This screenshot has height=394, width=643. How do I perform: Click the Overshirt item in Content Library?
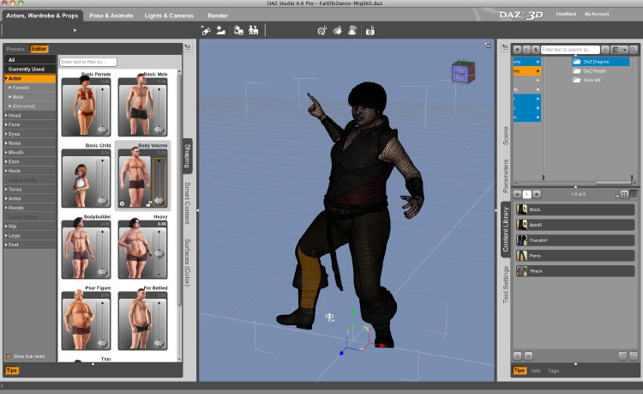[x=575, y=240]
